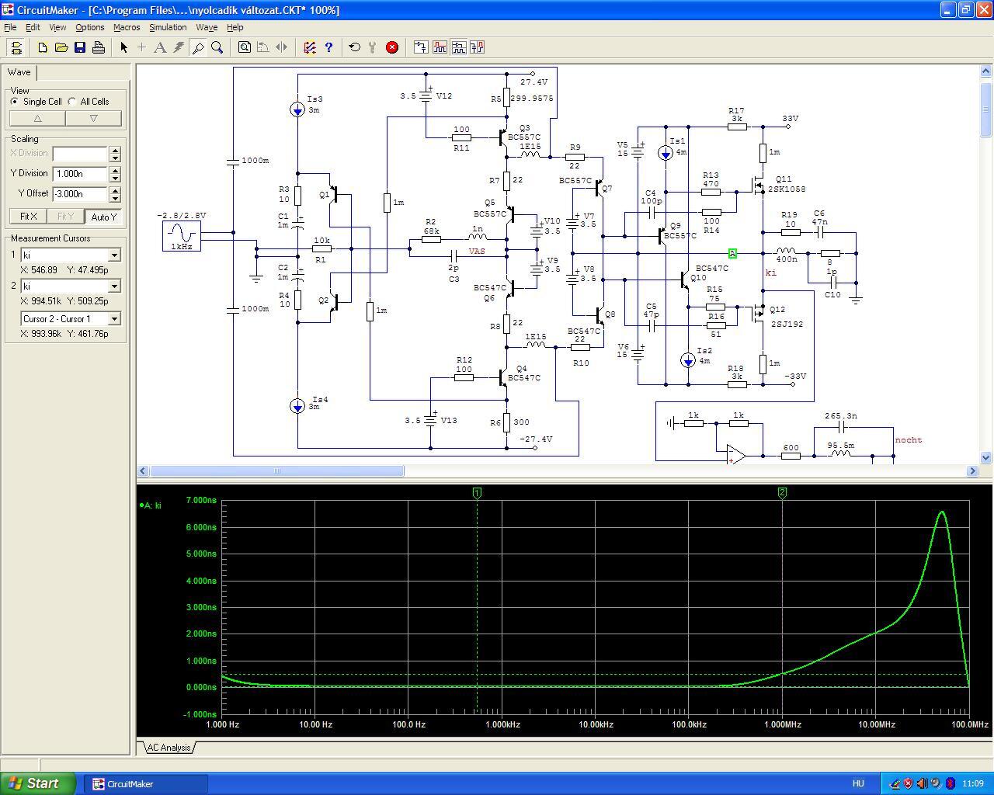This screenshot has width=994, height=795.
Task: Click the Fit X button
Action: tap(28, 217)
